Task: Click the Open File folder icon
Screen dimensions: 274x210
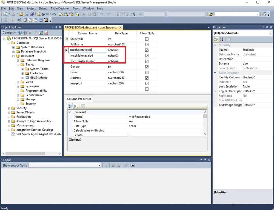Action: pyautogui.click(x=21, y=14)
